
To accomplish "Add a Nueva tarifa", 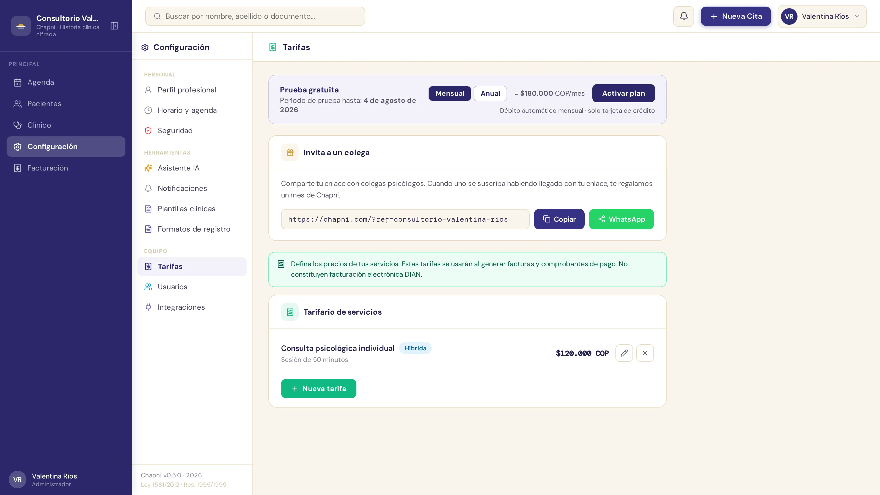I will point(318,388).
